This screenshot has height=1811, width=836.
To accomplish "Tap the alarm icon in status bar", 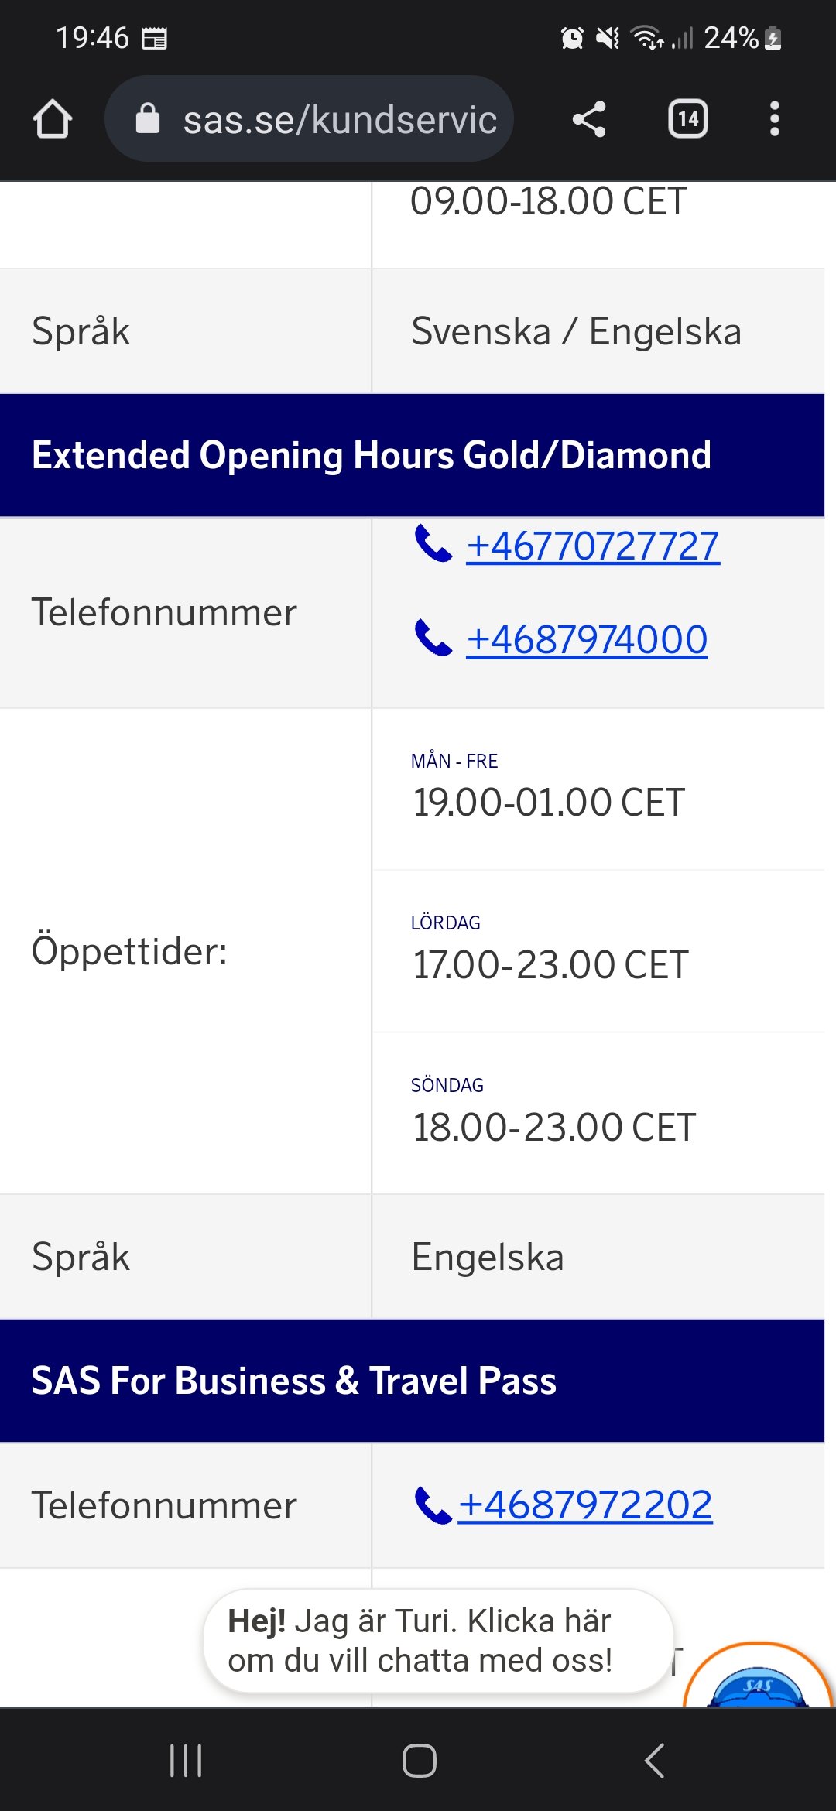I will 572,37.
